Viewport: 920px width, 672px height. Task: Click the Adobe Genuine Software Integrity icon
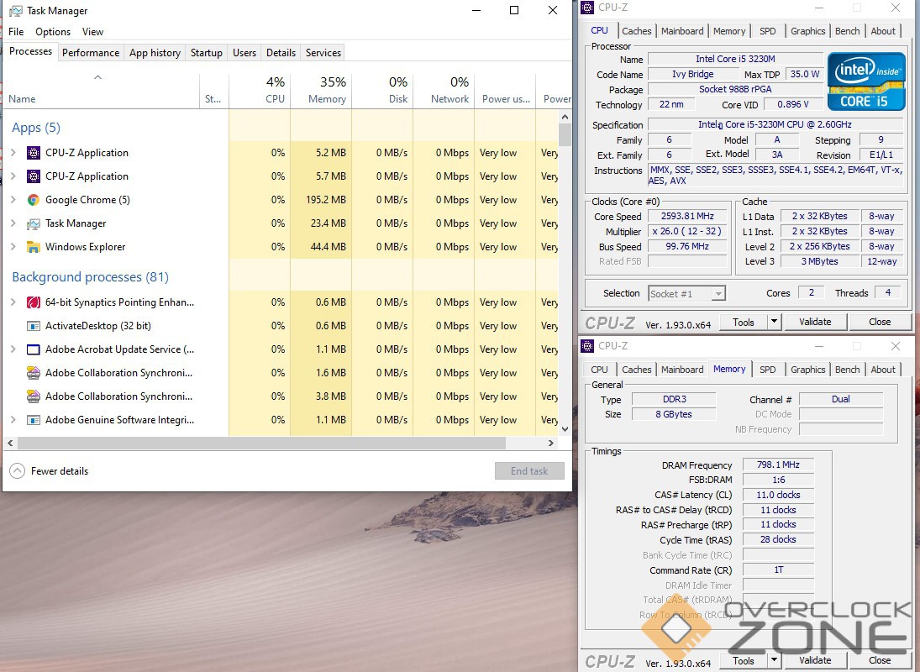[x=34, y=420]
